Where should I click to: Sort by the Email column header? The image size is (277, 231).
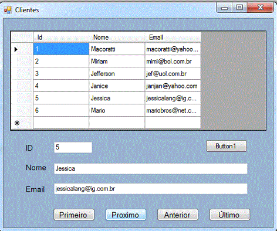point(173,37)
